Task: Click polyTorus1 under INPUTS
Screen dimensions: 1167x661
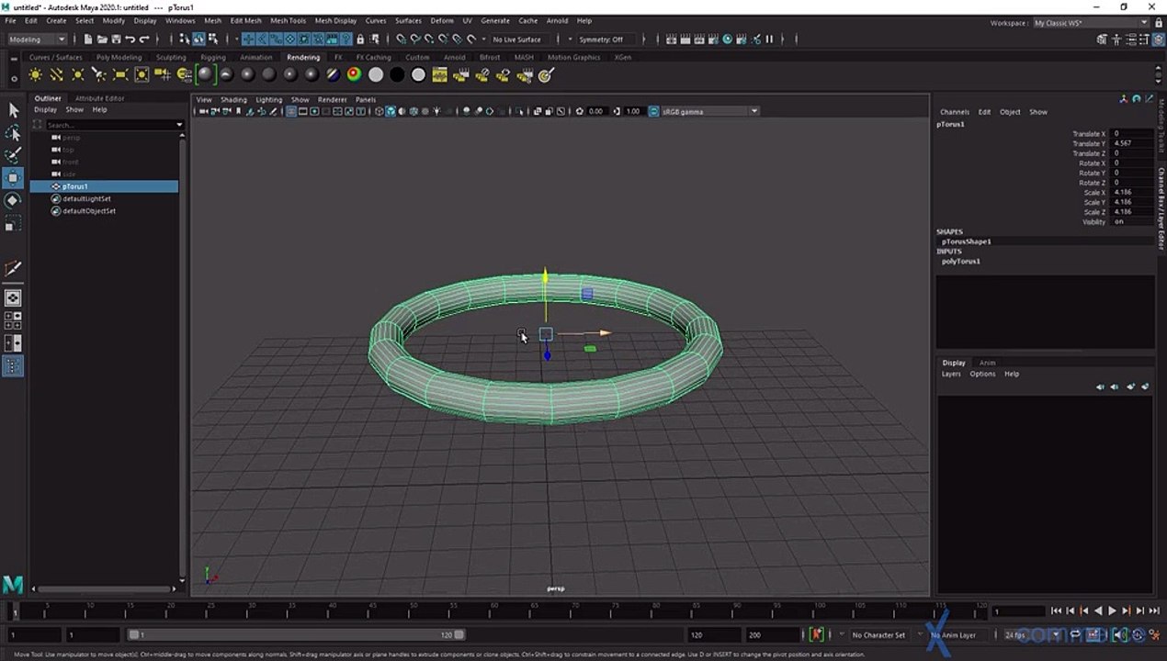Action: click(960, 261)
